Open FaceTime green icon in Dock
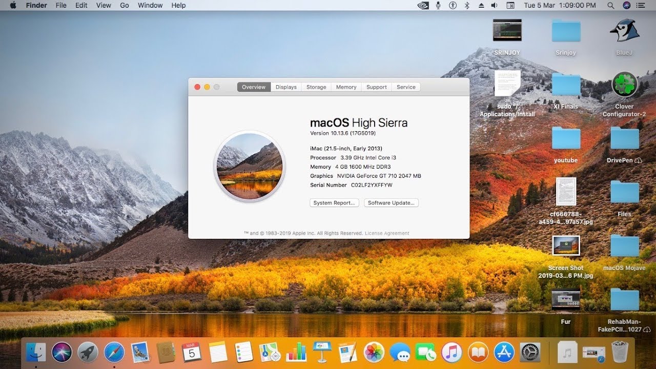The height and width of the screenshot is (369, 656). (426, 352)
